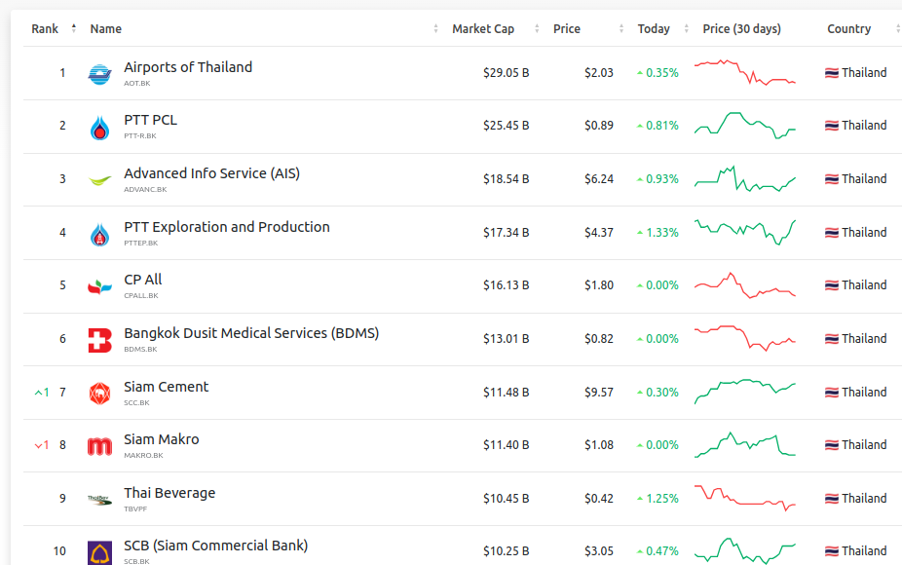Click the PTT PCL flame logo
Screen dimensions: 902x565
click(x=99, y=127)
